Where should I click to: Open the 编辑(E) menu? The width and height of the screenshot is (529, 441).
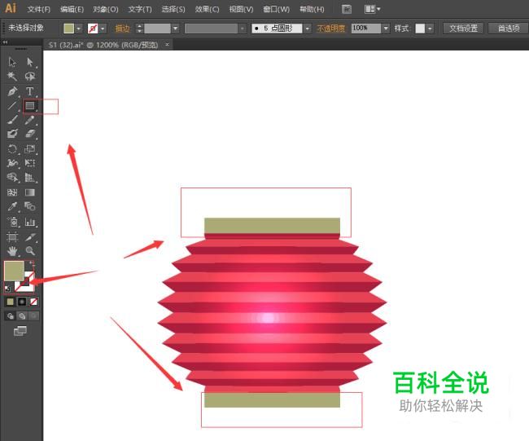72,9
